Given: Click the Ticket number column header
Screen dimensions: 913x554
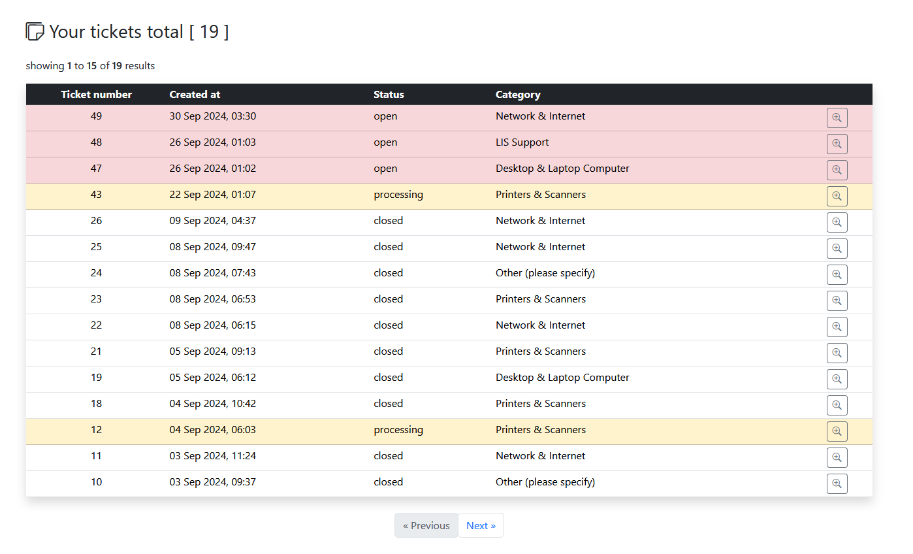Looking at the screenshot, I should (97, 94).
